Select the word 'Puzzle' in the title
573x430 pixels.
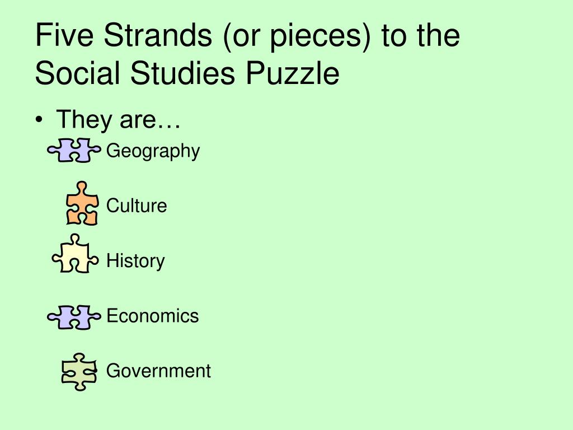point(293,73)
